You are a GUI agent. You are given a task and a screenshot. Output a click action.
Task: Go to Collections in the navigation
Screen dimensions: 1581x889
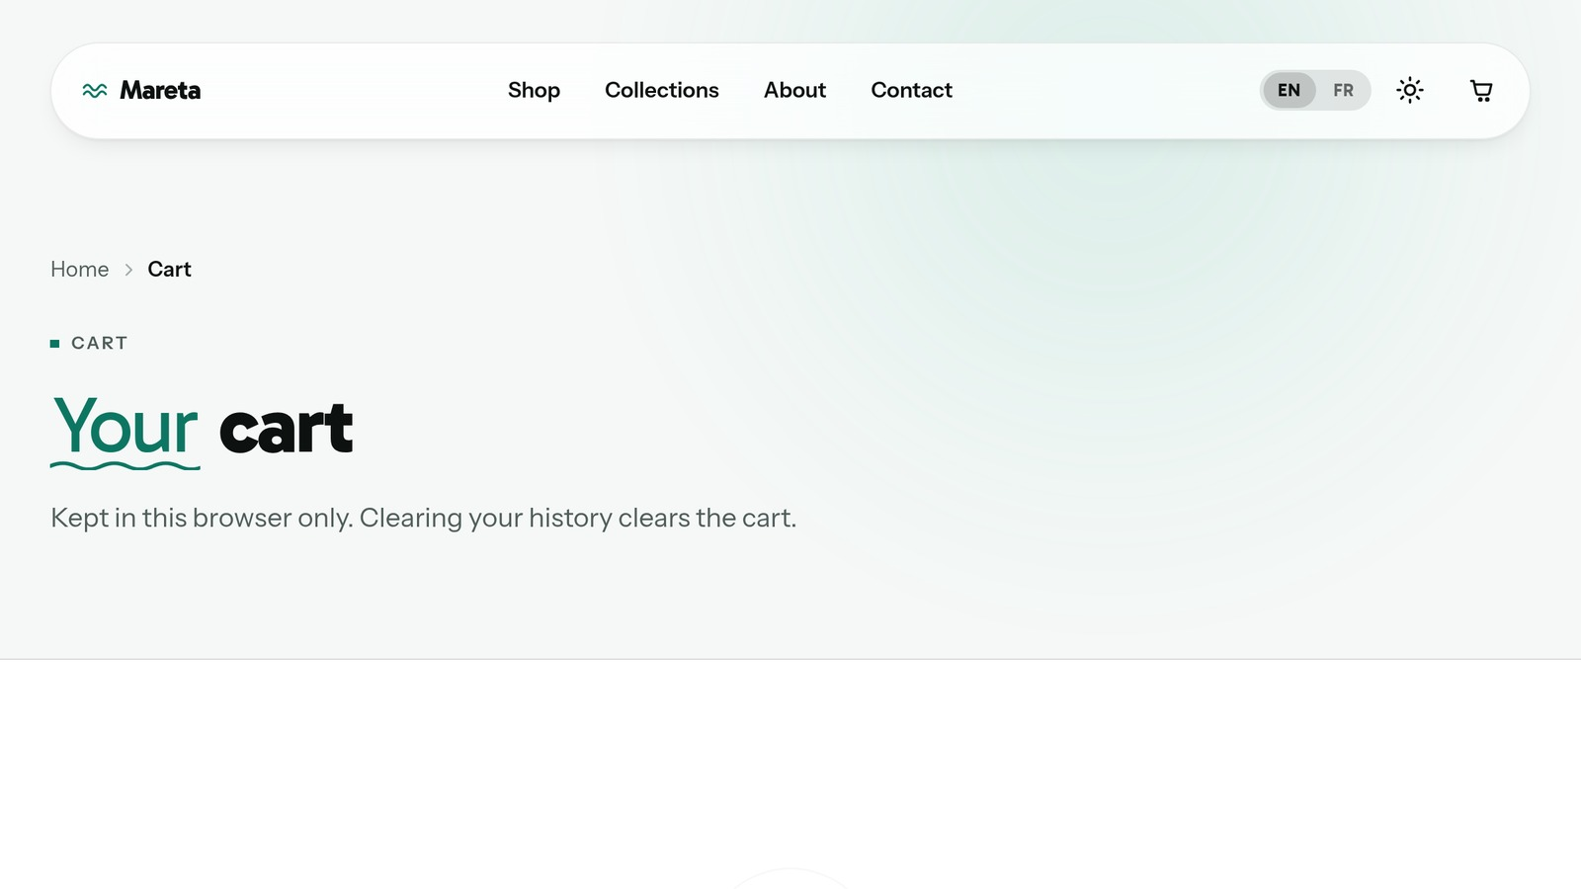(x=662, y=90)
